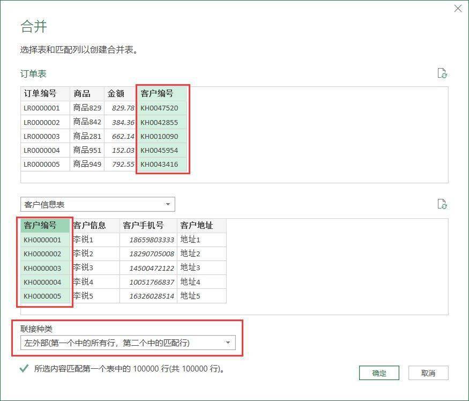Click amount cell 662.14
Image resolution: width=469 pixels, height=401 pixels.
click(121, 137)
